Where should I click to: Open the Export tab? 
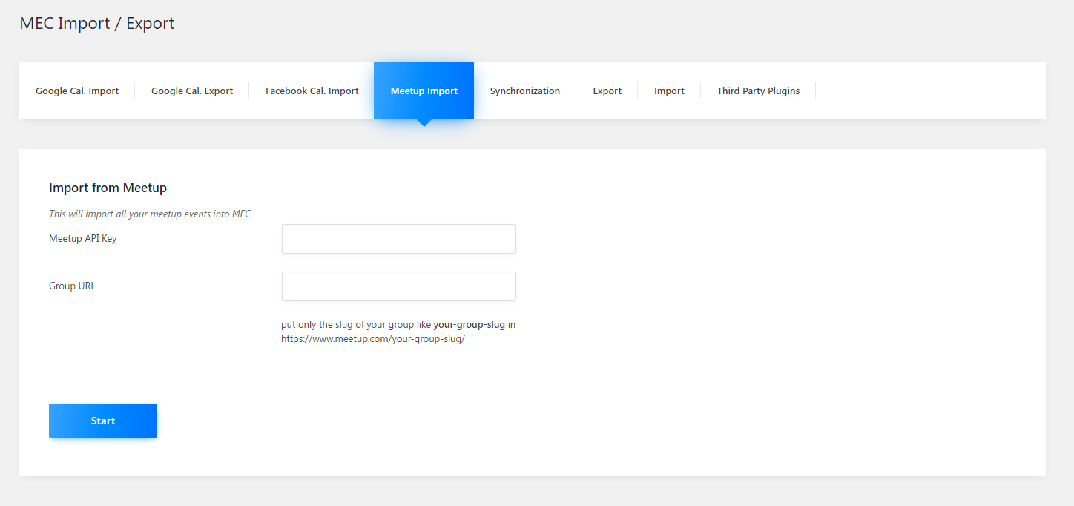click(x=607, y=91)
